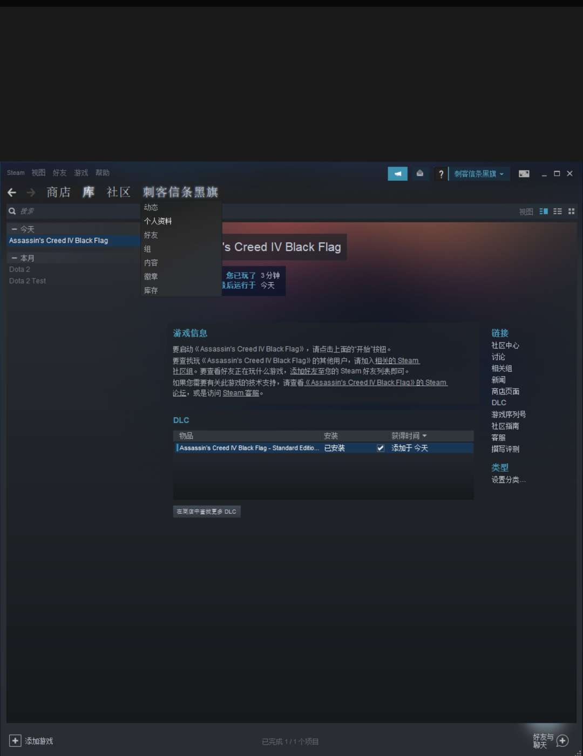
Task: Select 库存 in the dropdown menu
Action: pyautogui.click(x=181, y=290)
